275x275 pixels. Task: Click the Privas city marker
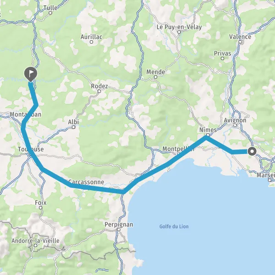(x=222, y=58)
